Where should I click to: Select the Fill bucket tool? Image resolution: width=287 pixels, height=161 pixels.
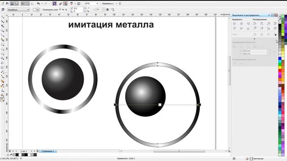point(2,95)
